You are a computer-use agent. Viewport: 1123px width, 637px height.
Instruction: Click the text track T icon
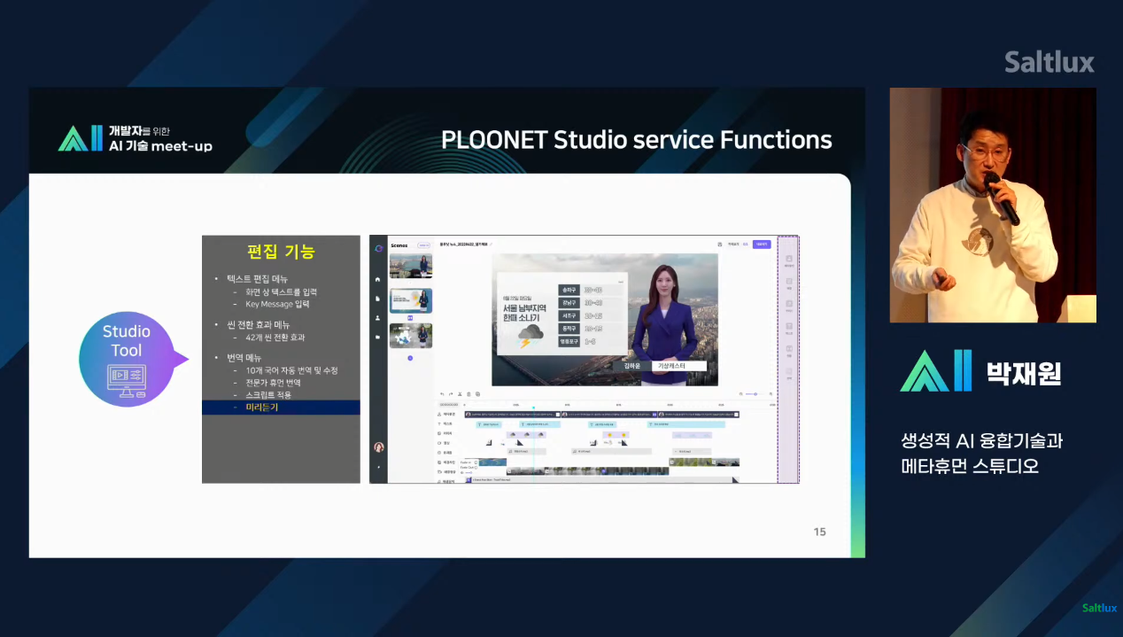tap(439, 423)
